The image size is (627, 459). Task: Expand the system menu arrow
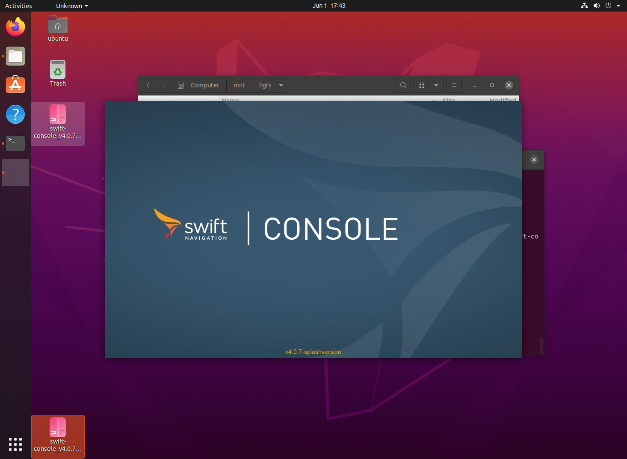(x=618, y=6)
